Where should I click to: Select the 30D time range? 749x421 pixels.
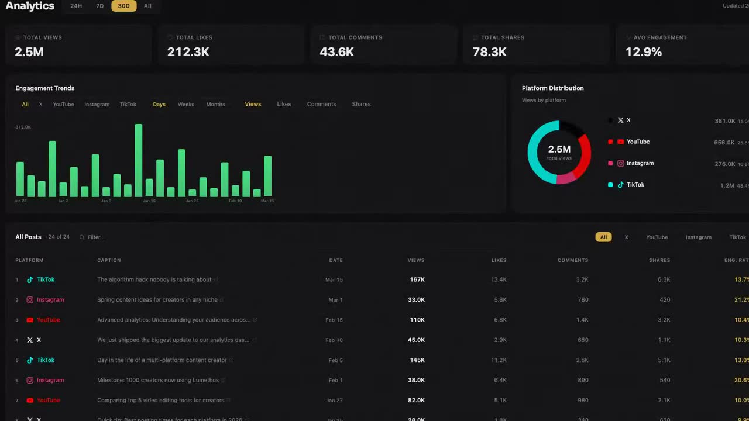[123, 6]
